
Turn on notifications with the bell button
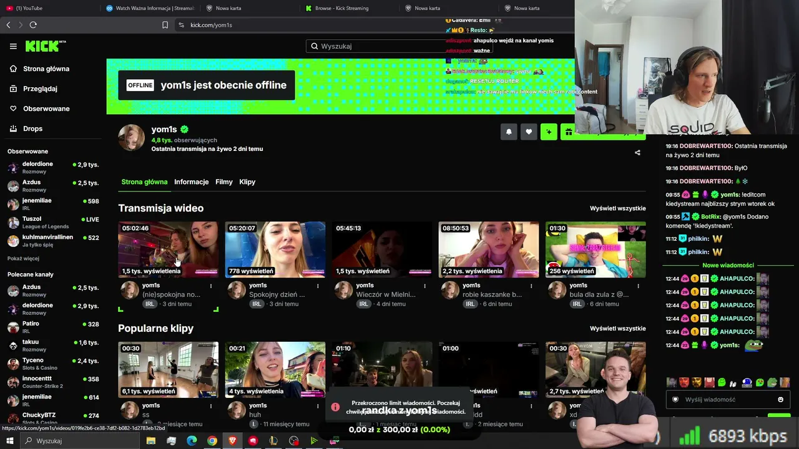tap(509, 132)
